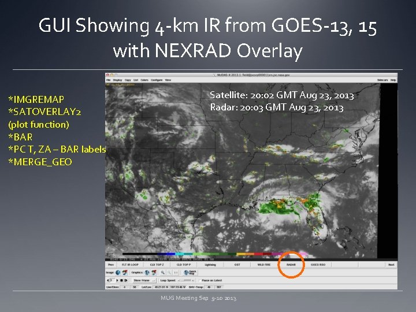The width and height of the screenshot is (416, 312).
Task: Click the frame number field
Action: tap(113, 280)
